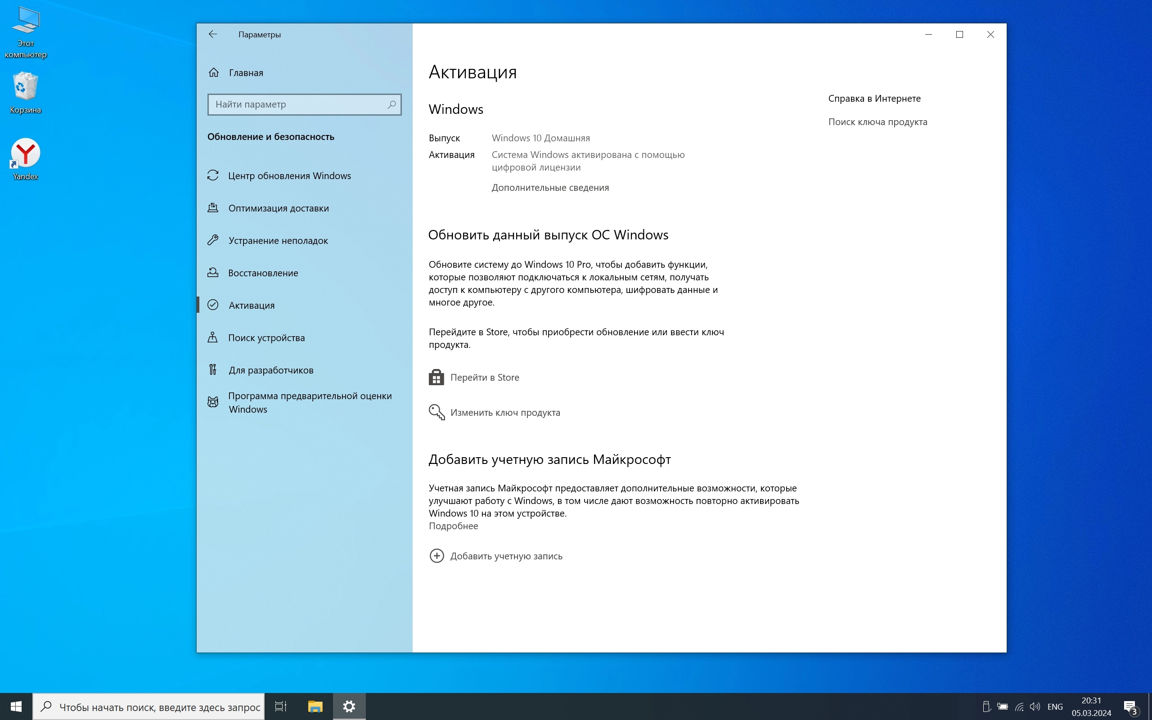Click the Store icon for Перейти в Store
1152x720 pixels.
coord(436,377)
